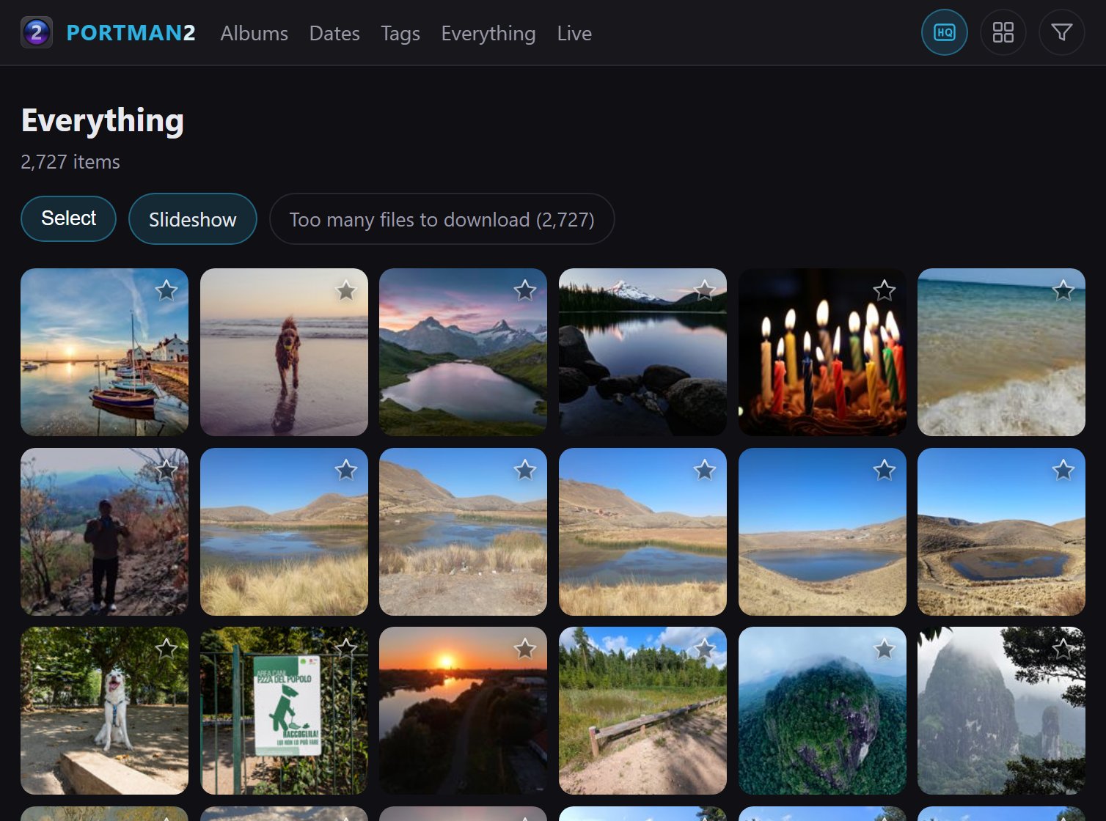Screen dimensions: 1106x821
Task: Star the green dog area sign photo
Action: [x=346, y=649]
